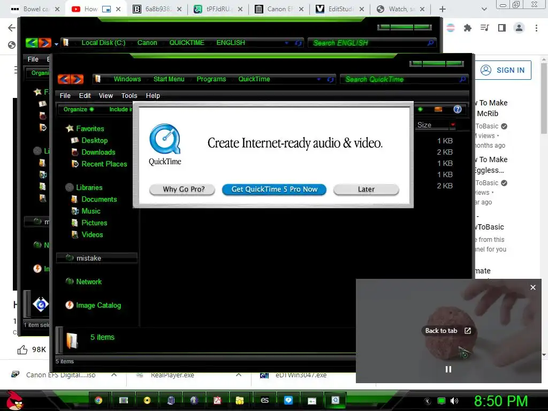Open the Chrome side panel icon

tap(502, 28)
